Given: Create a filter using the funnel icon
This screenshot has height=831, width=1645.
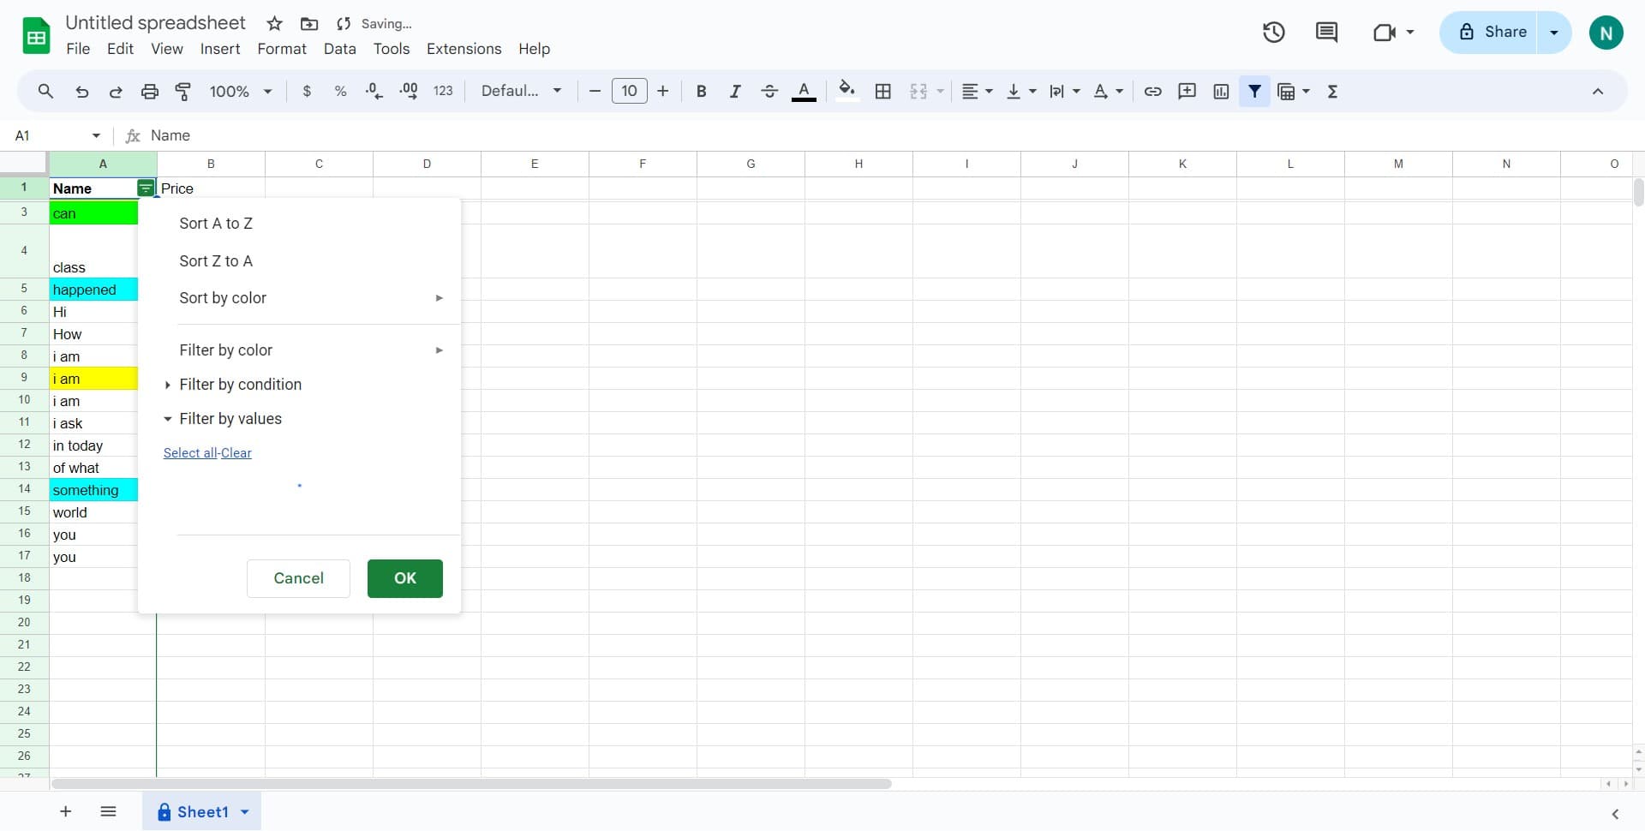Looking at the screenshot, I should click(1254, 91).
